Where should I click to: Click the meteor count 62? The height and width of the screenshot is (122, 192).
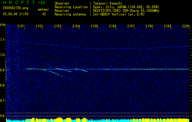(44, 14)
